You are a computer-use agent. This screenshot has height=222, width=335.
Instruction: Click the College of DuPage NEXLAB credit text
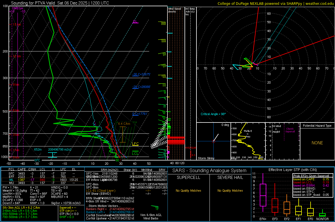coord(275,3)
